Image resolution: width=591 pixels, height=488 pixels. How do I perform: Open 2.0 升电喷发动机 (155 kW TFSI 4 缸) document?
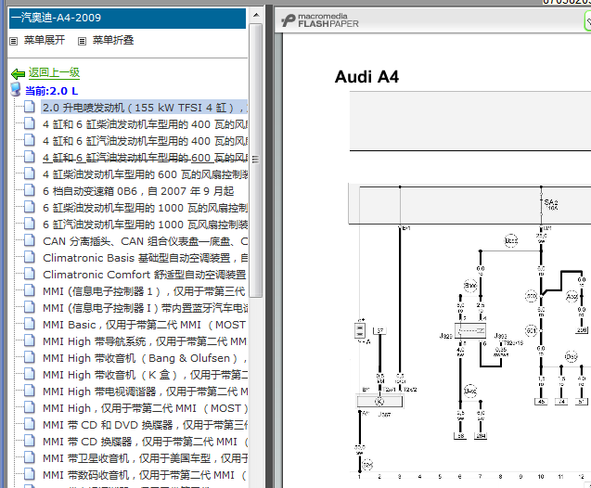(x=145, y=108)
